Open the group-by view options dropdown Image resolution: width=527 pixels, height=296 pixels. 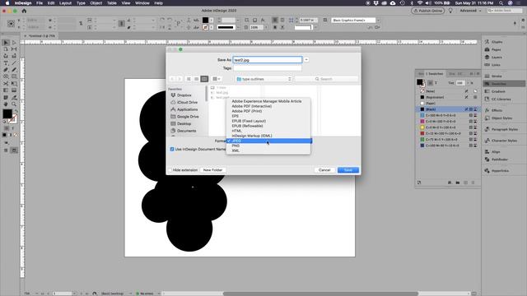[217, 79]
